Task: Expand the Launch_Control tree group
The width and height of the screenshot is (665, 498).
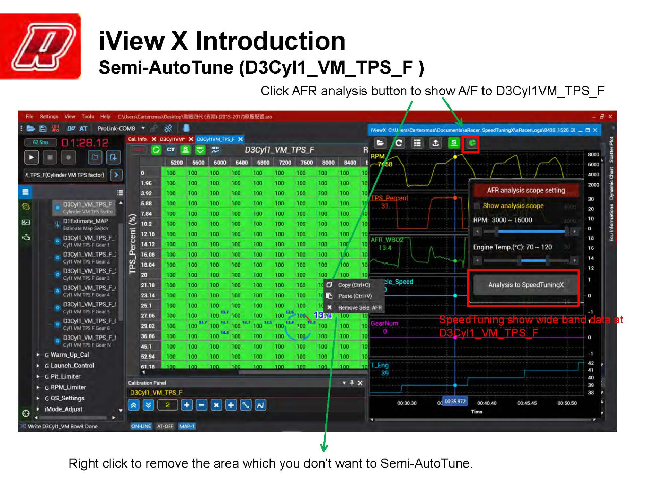Action: pyautogui.click(x=38, y=366)
